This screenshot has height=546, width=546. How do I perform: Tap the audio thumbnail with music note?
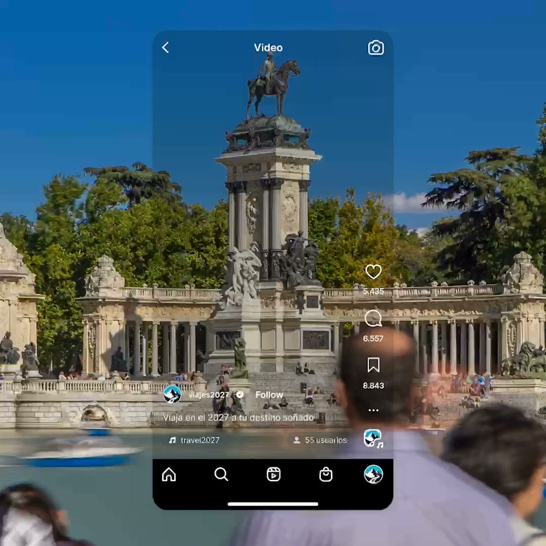click(x=373, y=438)
